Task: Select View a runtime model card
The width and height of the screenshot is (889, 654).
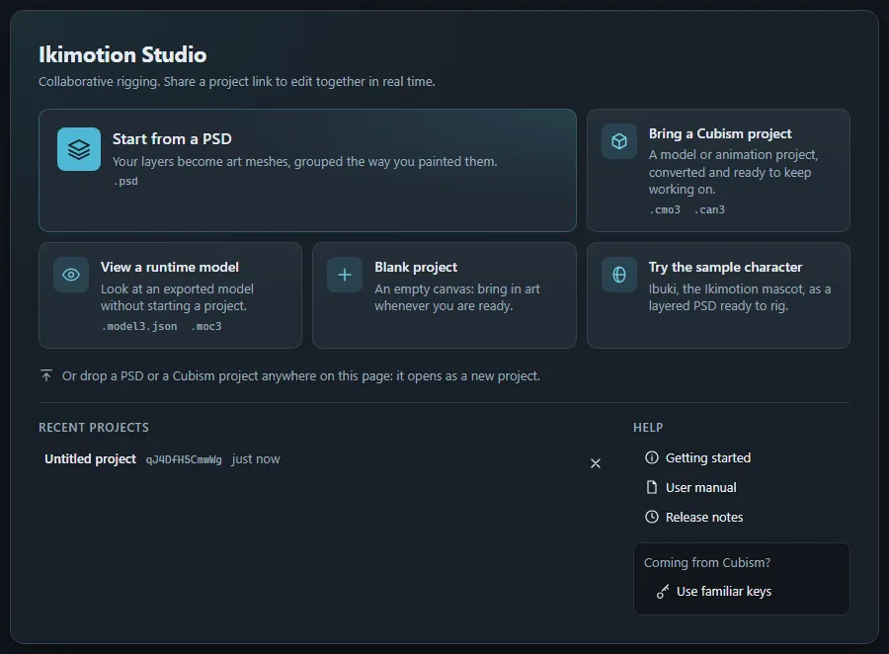Action: click(170, 295)
